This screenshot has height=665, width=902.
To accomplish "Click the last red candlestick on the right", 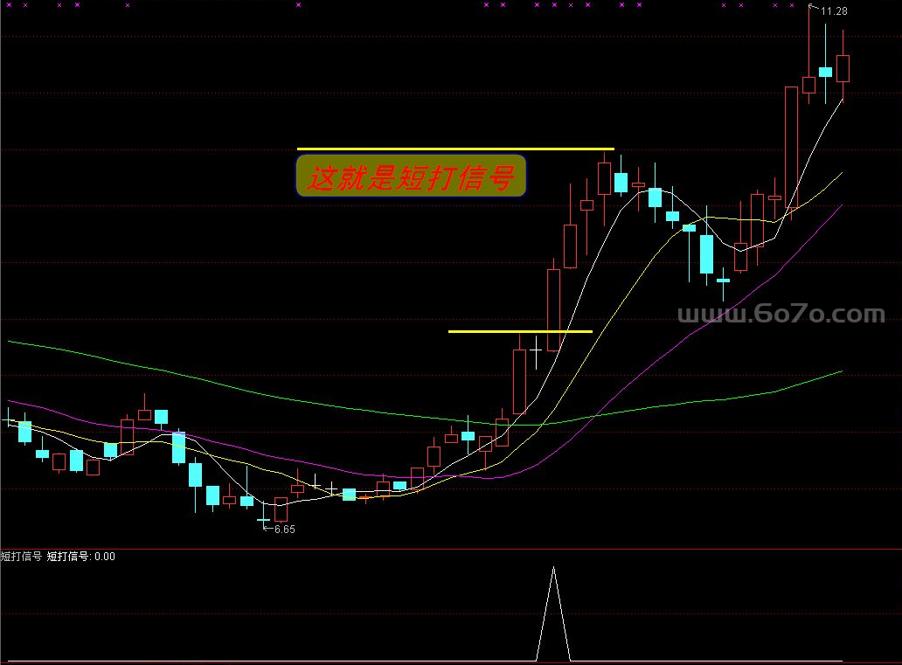I will tap(843, 67).
